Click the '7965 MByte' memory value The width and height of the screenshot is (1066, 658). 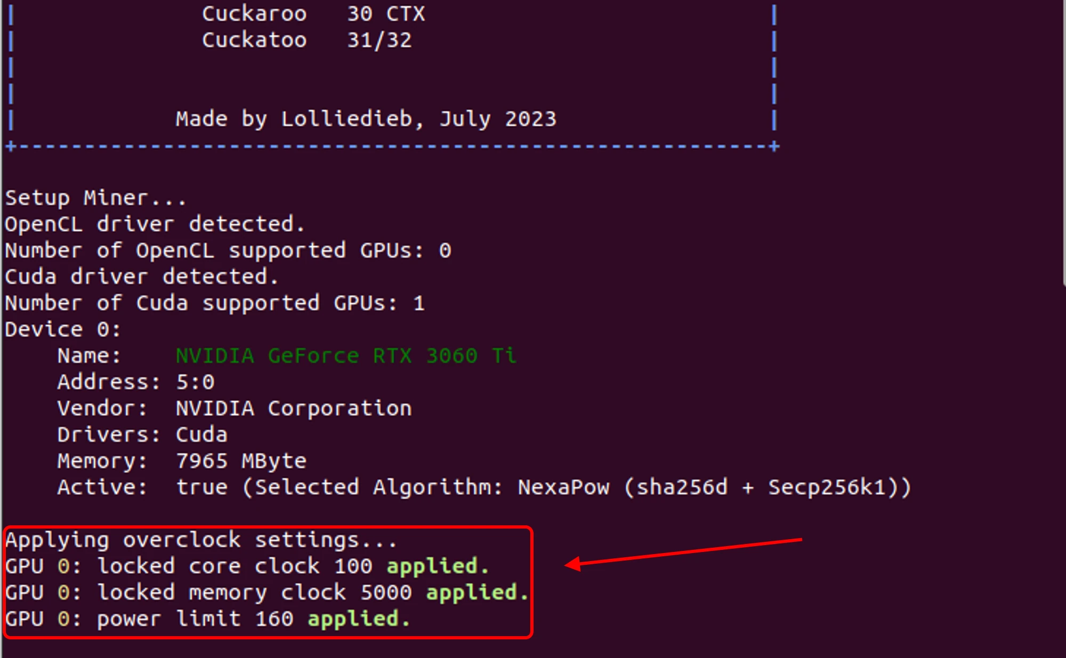pos(241,461)
